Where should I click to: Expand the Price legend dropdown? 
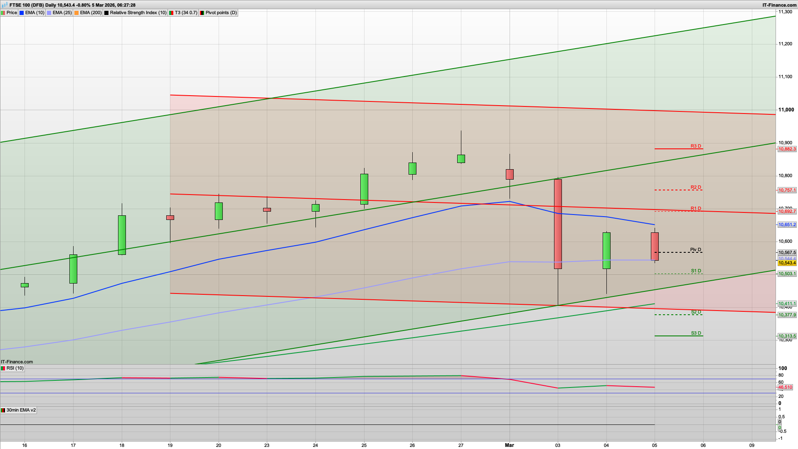click(11, 12)
